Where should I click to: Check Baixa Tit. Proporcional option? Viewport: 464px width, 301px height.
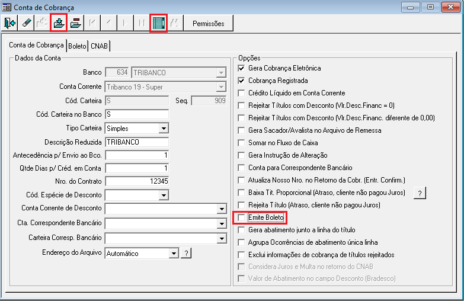(x=241, y=193)
